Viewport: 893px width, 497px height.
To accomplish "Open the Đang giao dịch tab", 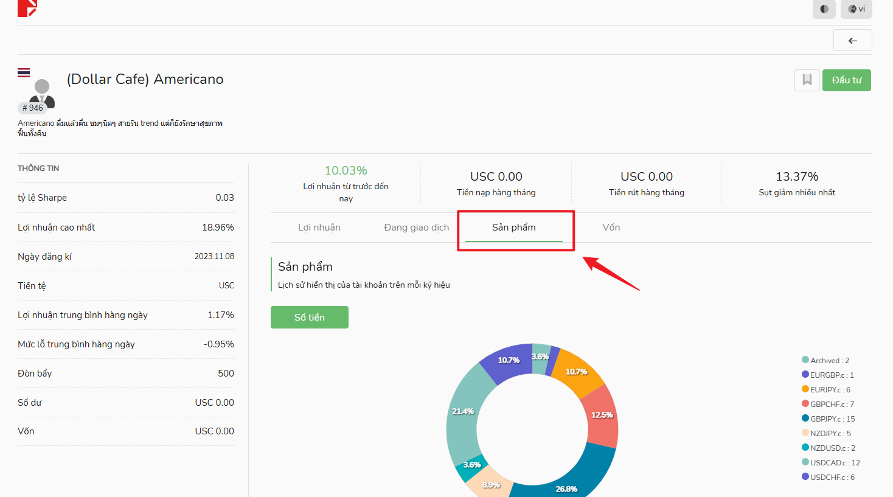I will pyautogui.click(x=417, y=228).
